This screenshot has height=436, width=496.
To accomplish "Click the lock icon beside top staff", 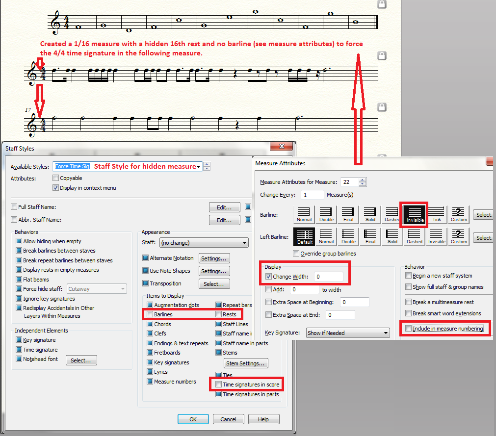I will pos(382,4).
